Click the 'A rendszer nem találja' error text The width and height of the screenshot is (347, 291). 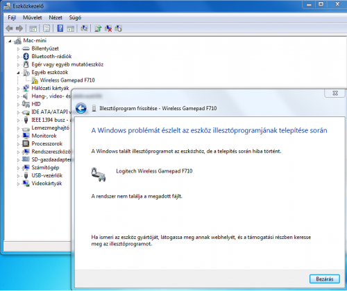click(x=137, y=196)
